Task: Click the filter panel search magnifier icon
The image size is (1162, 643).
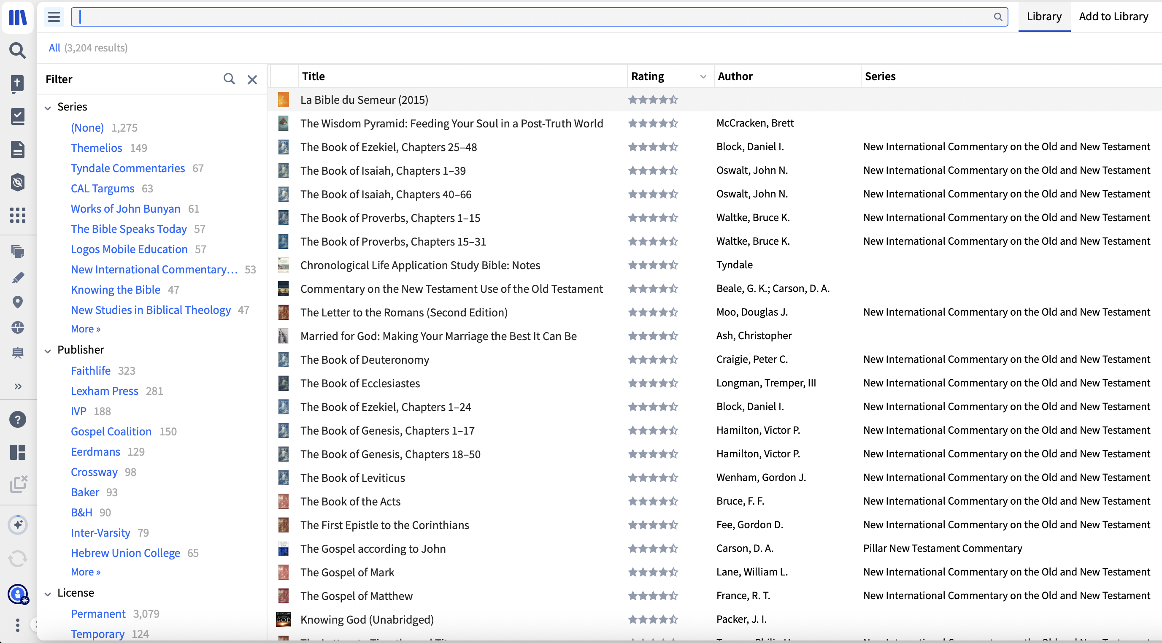Action: (x=229, y=79)
